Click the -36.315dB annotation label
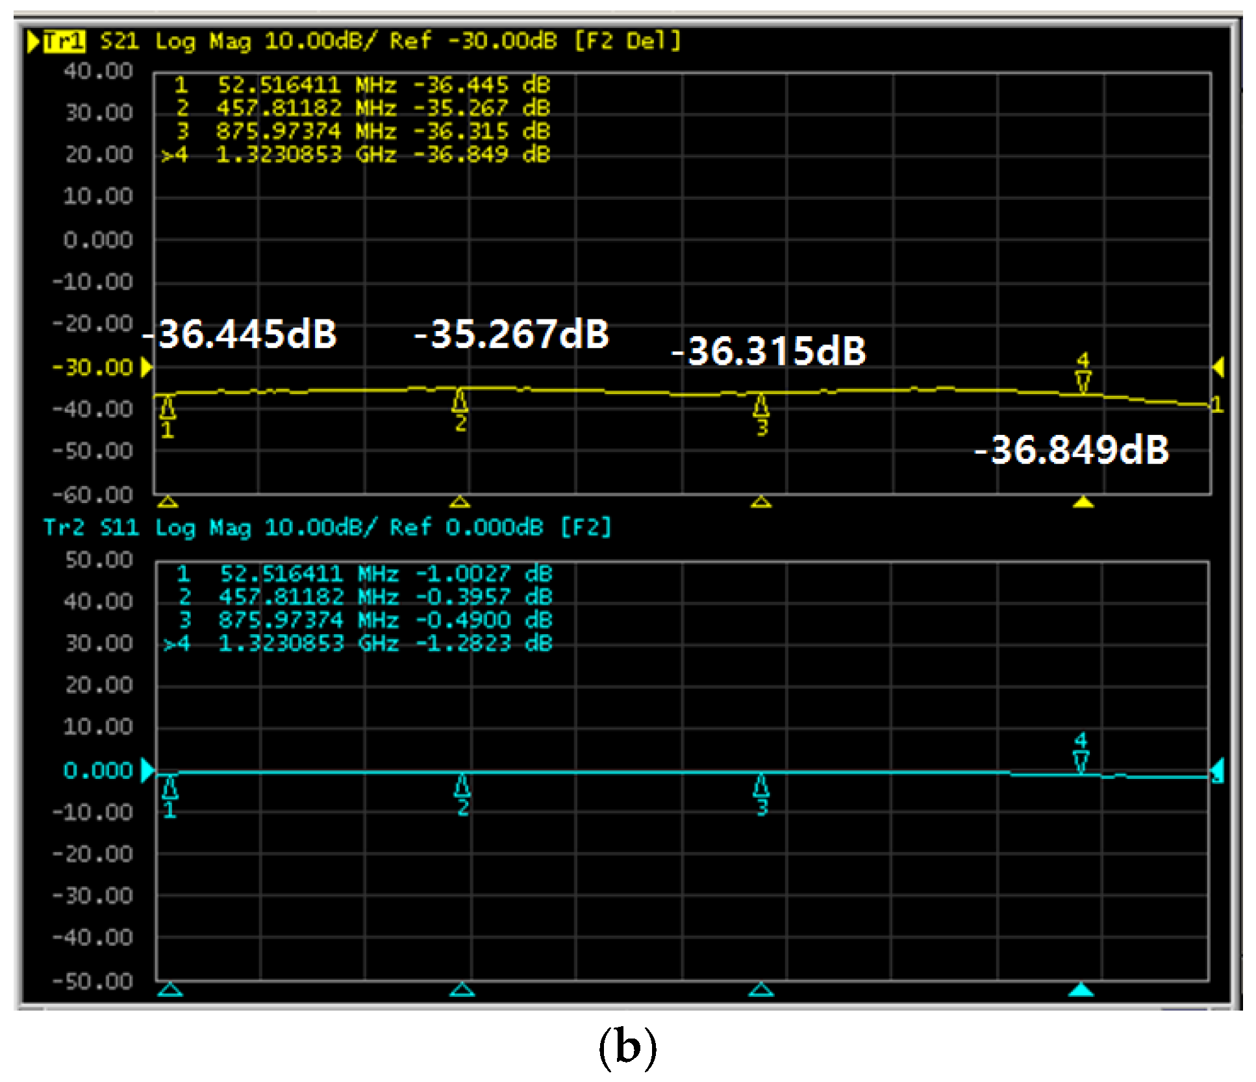This screenshot has height=1082, width=1256. (769, 351)
